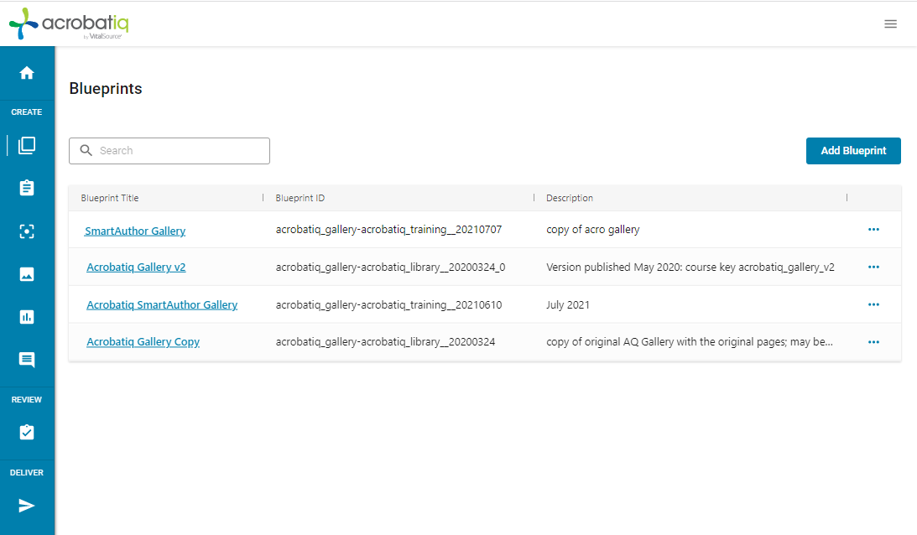The width and height of the screenshot is (917, 535).
Task: Open the Review checklist sidebar icon
Action: coord(27,432)
